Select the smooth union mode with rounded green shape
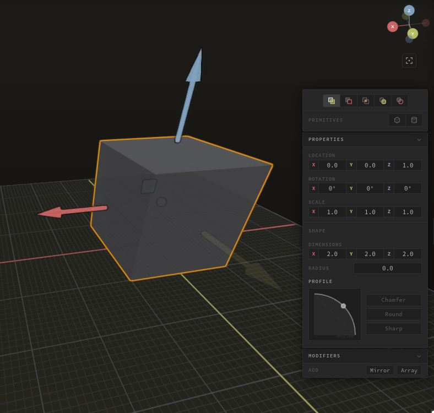This screenshot has height=413, width=434. tap(383, 101)
